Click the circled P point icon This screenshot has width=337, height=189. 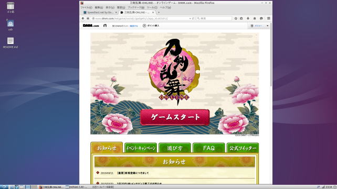pyautogui.click(x=144, y=26)
